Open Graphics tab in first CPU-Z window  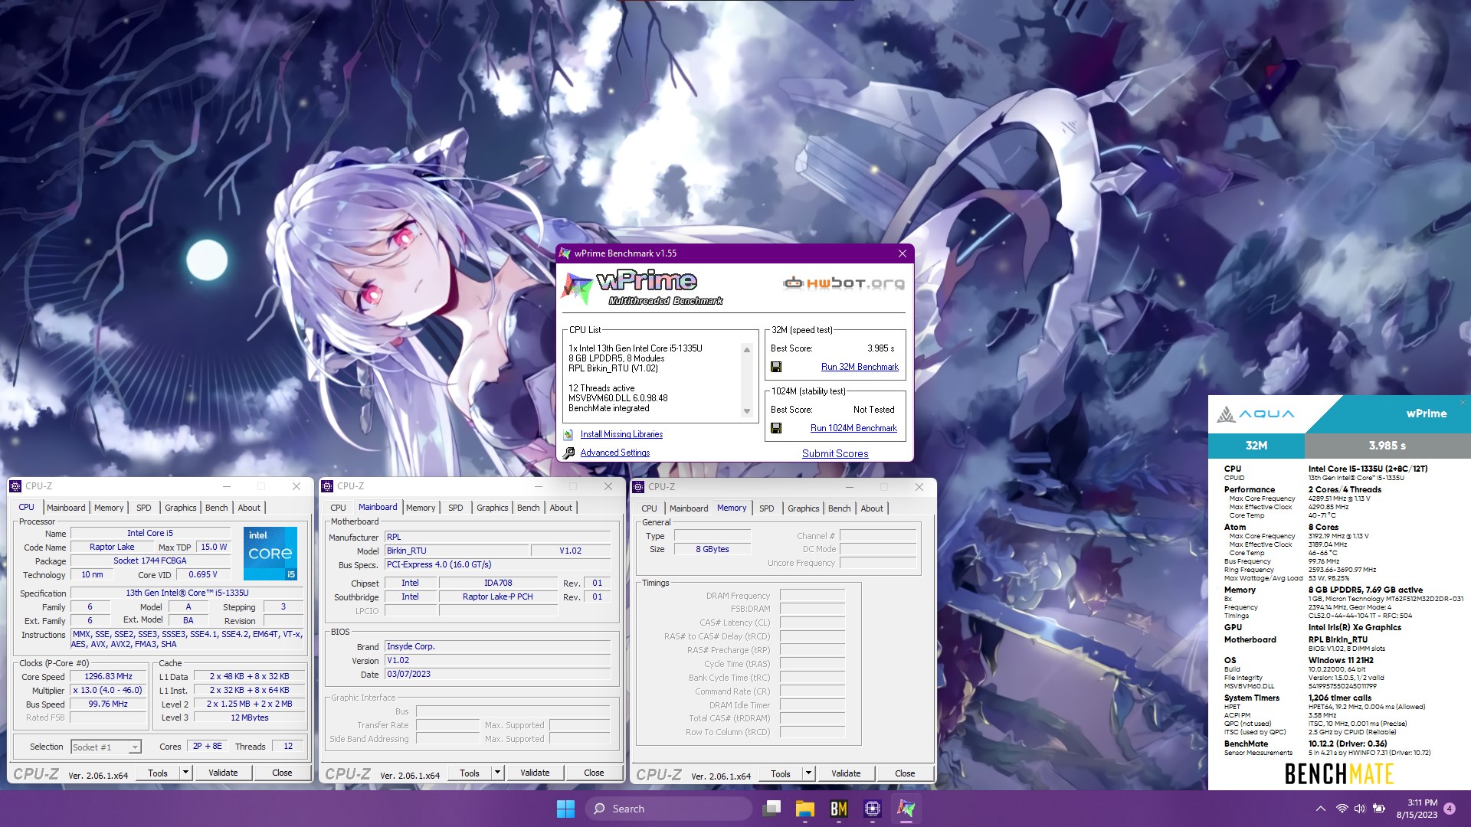tap(181, 508)
